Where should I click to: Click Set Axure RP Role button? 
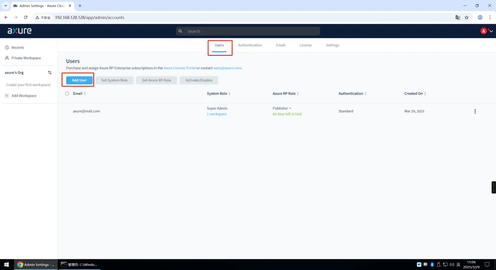157,80
